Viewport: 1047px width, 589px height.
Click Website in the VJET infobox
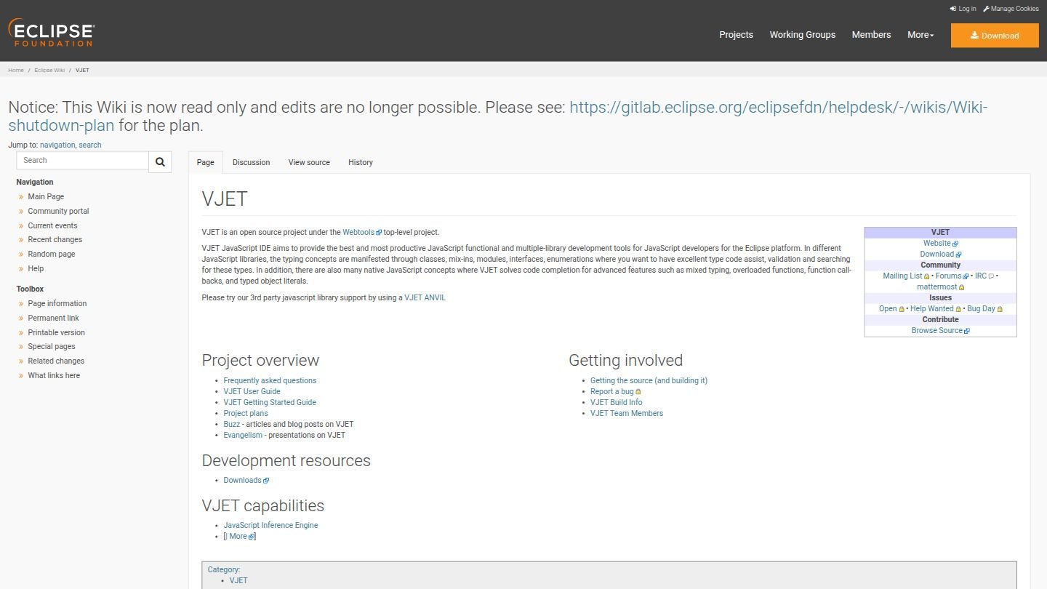(x=941, y=243)
